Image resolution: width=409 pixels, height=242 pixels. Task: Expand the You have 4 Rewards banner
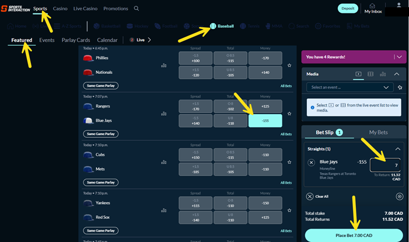(x=399, y=57)
